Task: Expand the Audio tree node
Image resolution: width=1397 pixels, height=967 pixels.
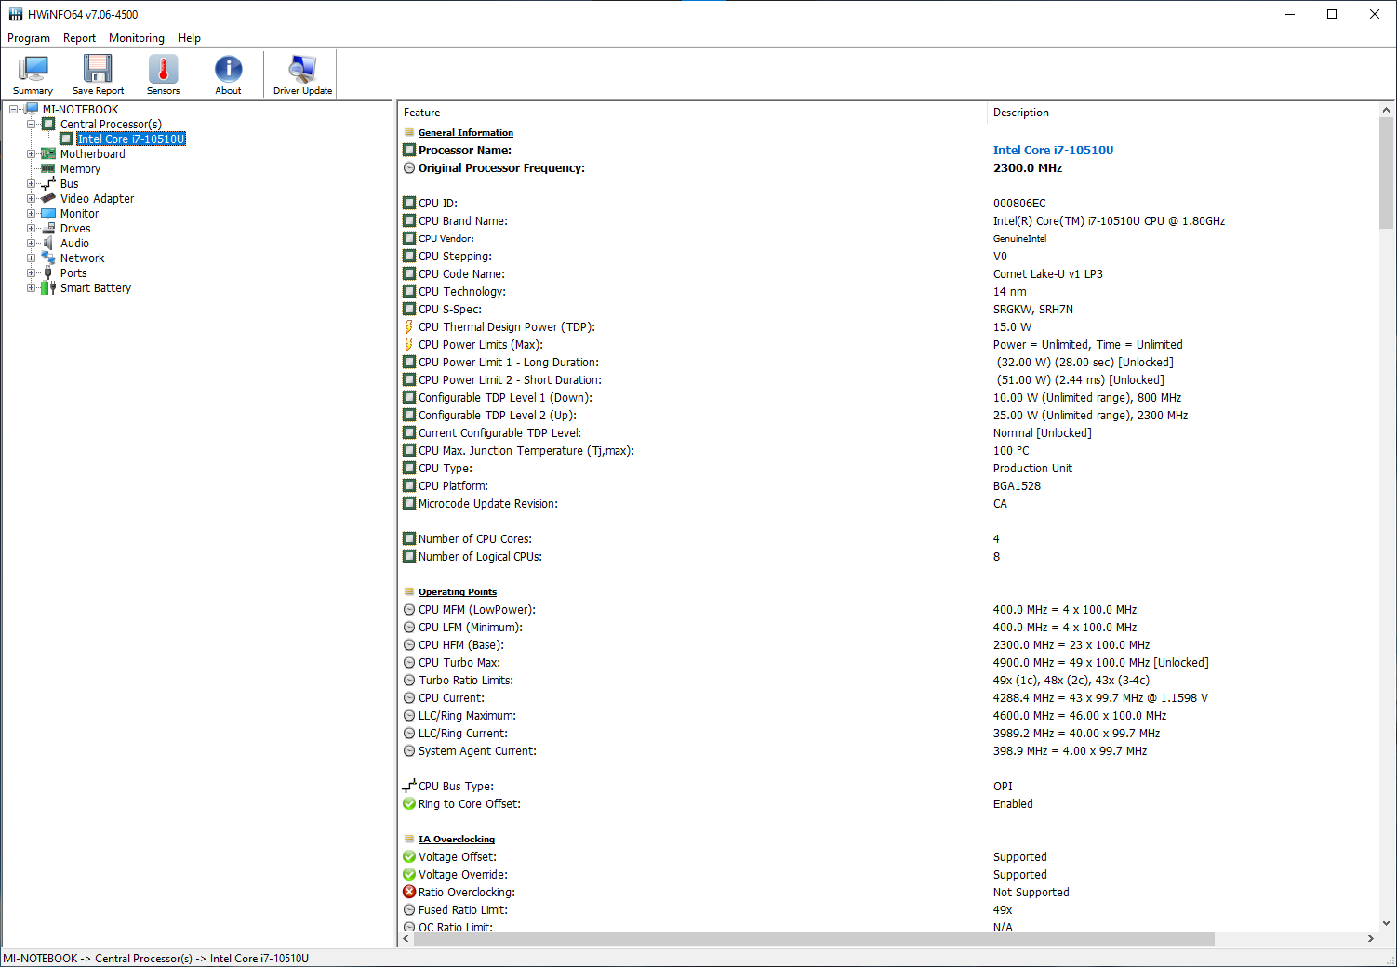Action: click(x=31, y=243)
